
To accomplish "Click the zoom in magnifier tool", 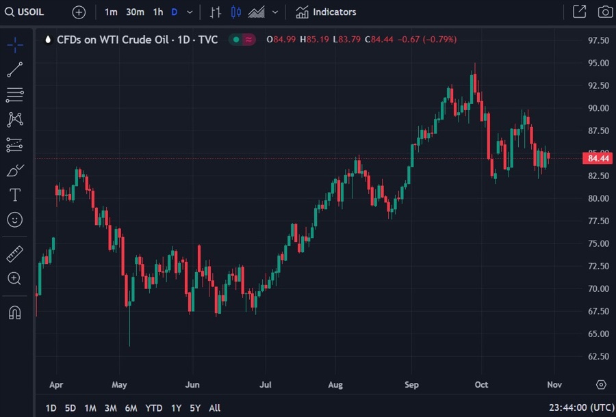I will pos(14,278).
